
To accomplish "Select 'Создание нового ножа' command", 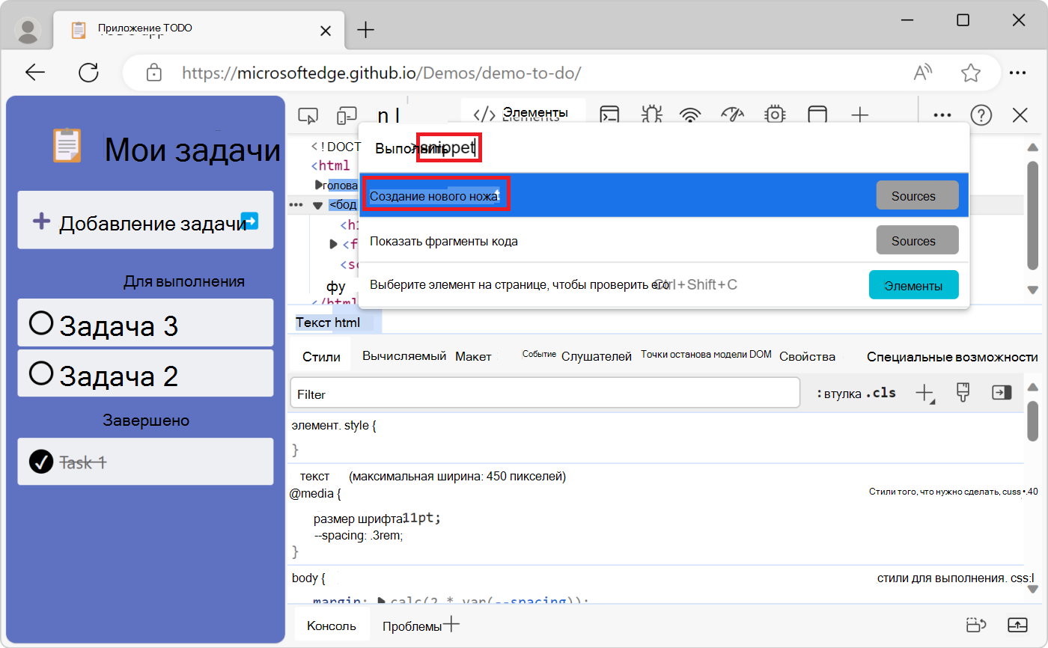I will point(664,196).
